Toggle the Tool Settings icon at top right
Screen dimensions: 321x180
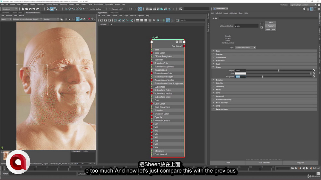315,9
